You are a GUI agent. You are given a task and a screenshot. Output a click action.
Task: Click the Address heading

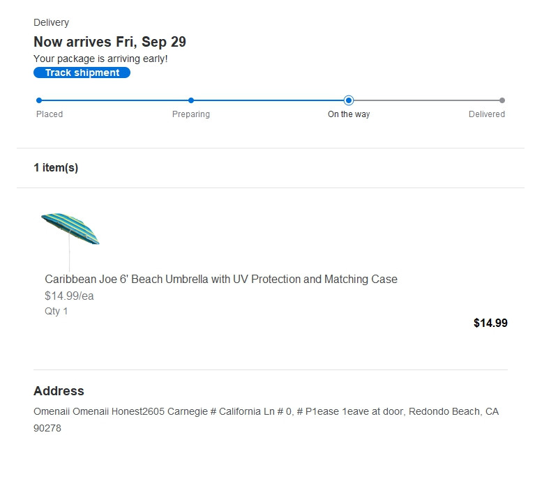tap(59, 391)
